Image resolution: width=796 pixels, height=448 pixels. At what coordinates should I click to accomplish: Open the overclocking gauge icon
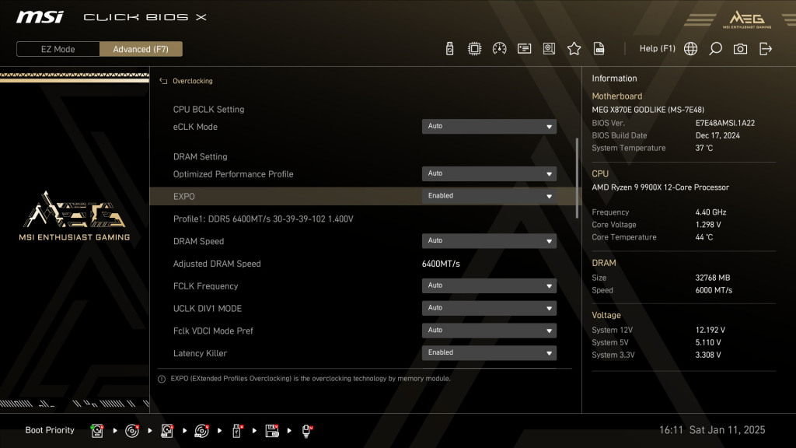click(500, 49)
